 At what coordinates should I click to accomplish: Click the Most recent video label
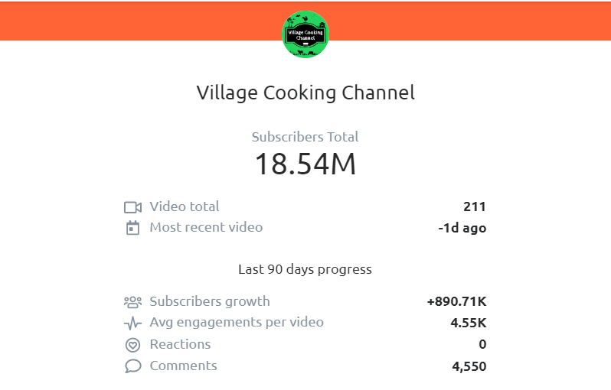206,227
